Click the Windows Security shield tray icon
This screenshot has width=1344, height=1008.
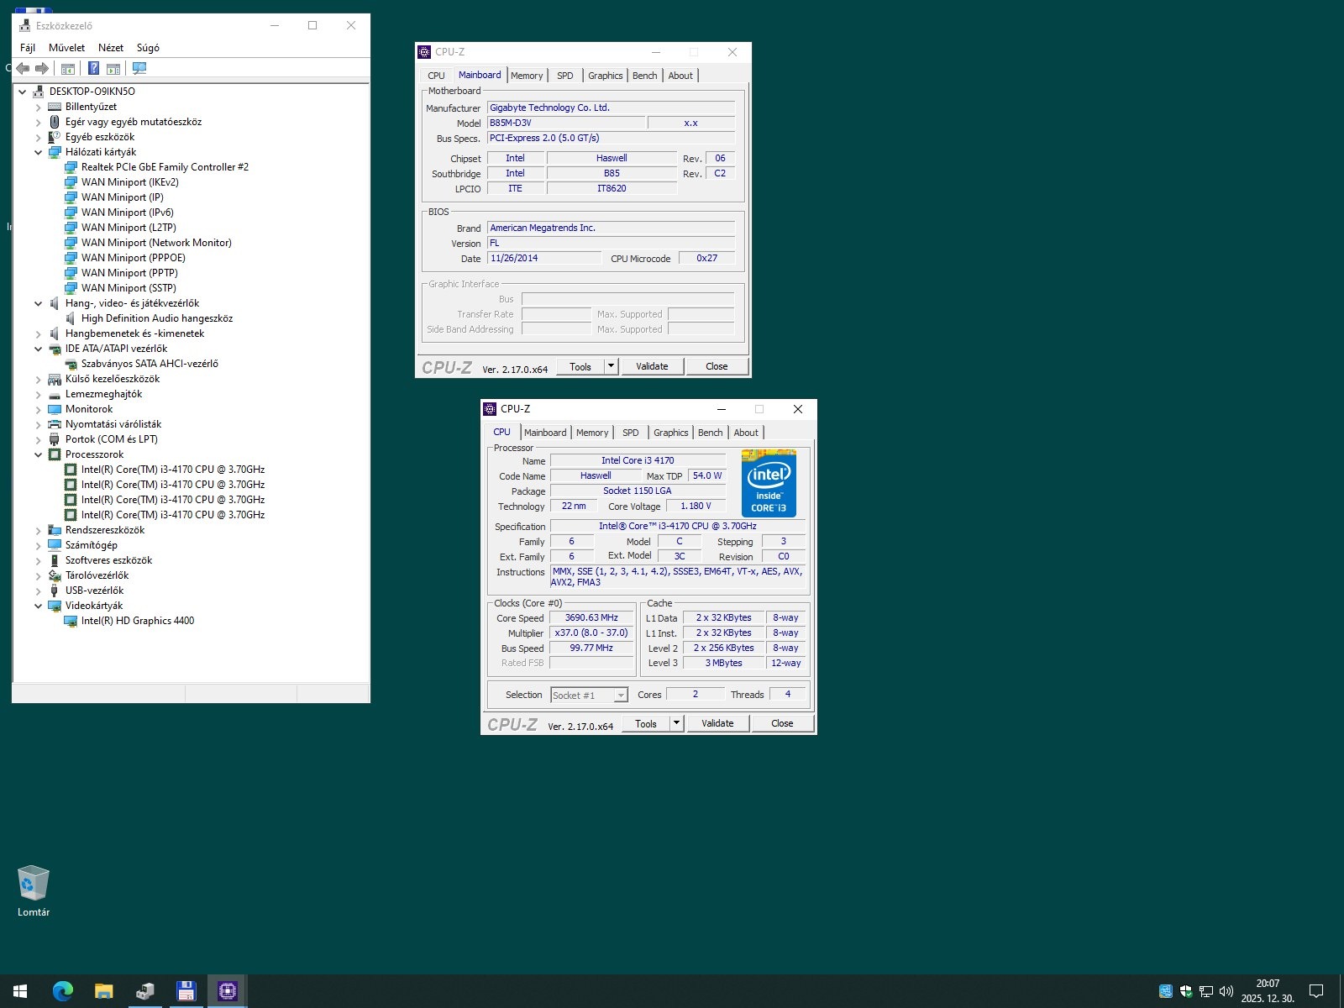[1186, 991]
